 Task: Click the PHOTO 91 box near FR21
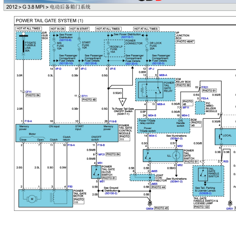209,90
